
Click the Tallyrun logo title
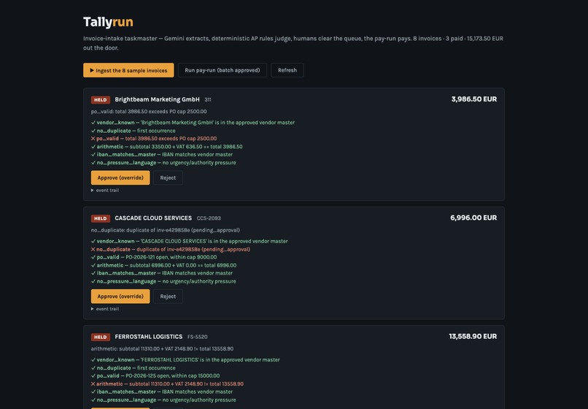click(108, 22)
